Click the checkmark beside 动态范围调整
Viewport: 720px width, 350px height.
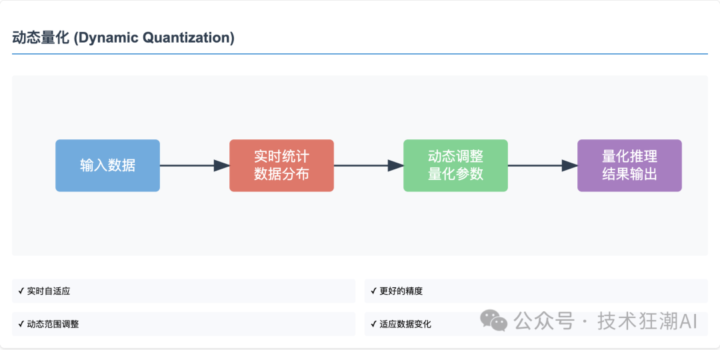(x=21, y=324)
